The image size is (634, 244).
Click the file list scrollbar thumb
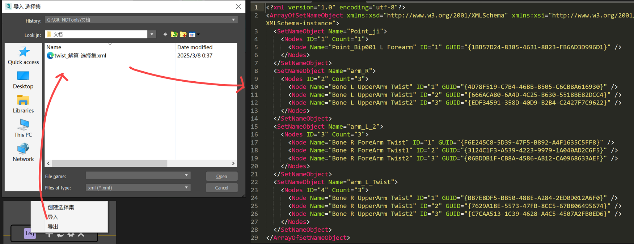[x=110, y=163]
